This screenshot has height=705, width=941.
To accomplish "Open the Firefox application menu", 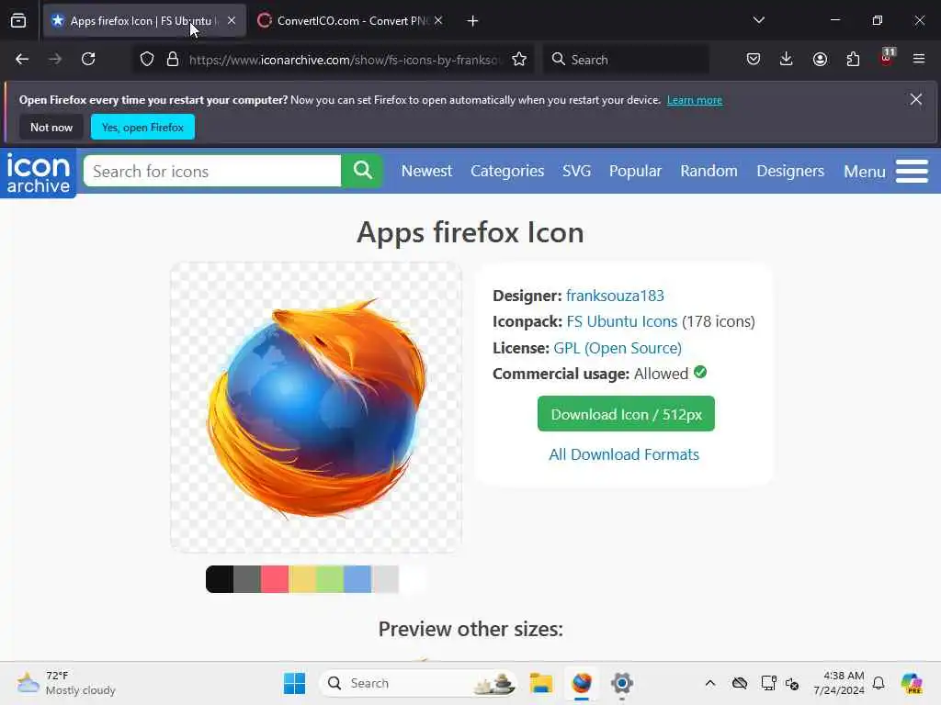I will pos(919,59).
